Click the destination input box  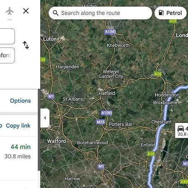7,56
